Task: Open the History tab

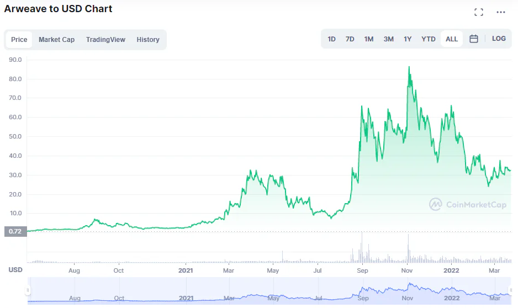Action: pyautogui.click(x=148, y=40)
